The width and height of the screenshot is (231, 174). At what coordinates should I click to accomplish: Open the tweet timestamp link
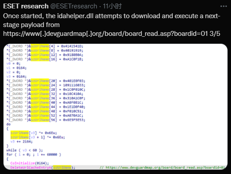click(112, 6)
